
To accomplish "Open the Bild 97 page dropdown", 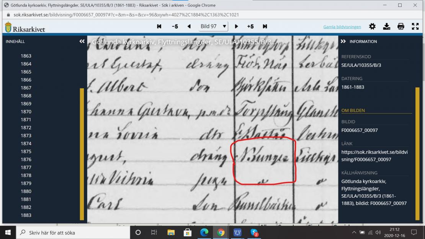I will point(213,26).
